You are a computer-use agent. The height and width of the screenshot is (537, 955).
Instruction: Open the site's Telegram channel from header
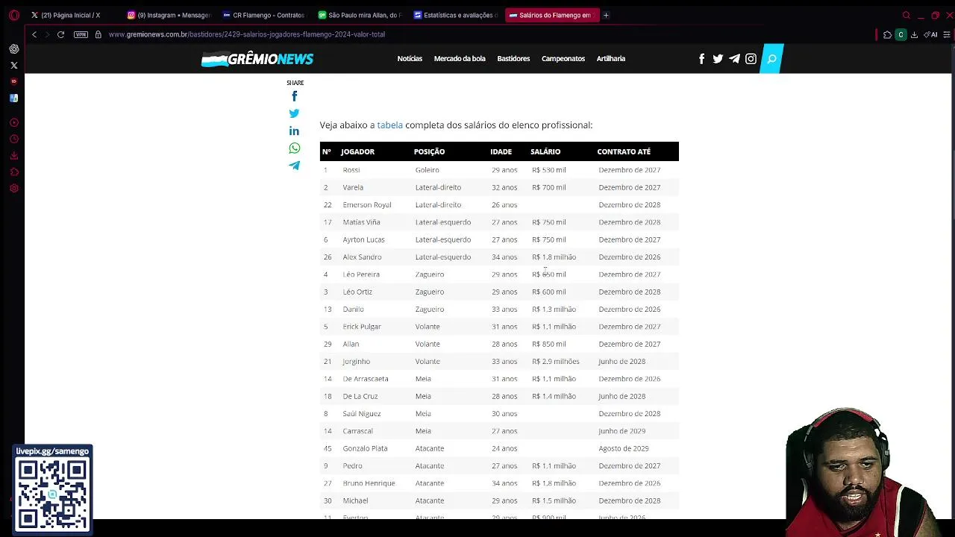pyautogui.click(x=734, y=59)
